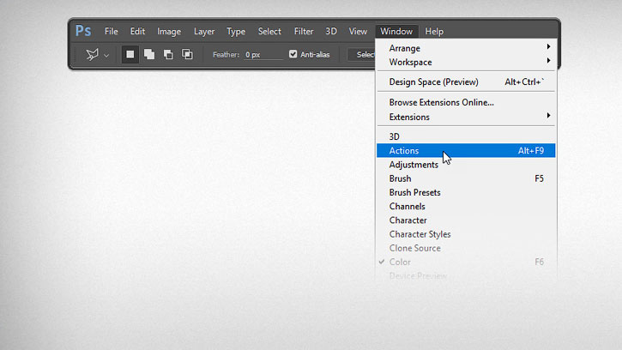Choose the New Selection mode icon
622x350 pixels.
(130, 54)
